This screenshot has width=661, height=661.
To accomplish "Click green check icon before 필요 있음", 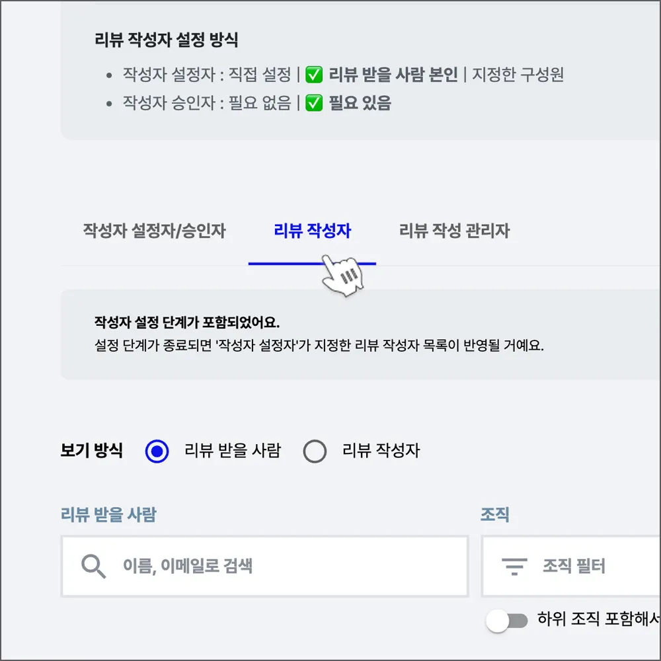I will click(x=314, y=103).
